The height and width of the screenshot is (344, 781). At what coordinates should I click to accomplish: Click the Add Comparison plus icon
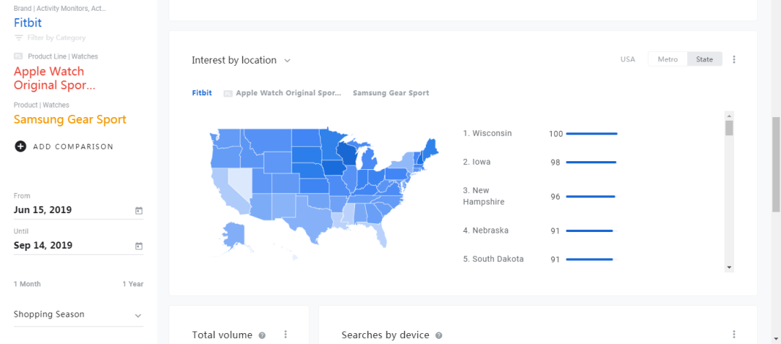point(20,147)
